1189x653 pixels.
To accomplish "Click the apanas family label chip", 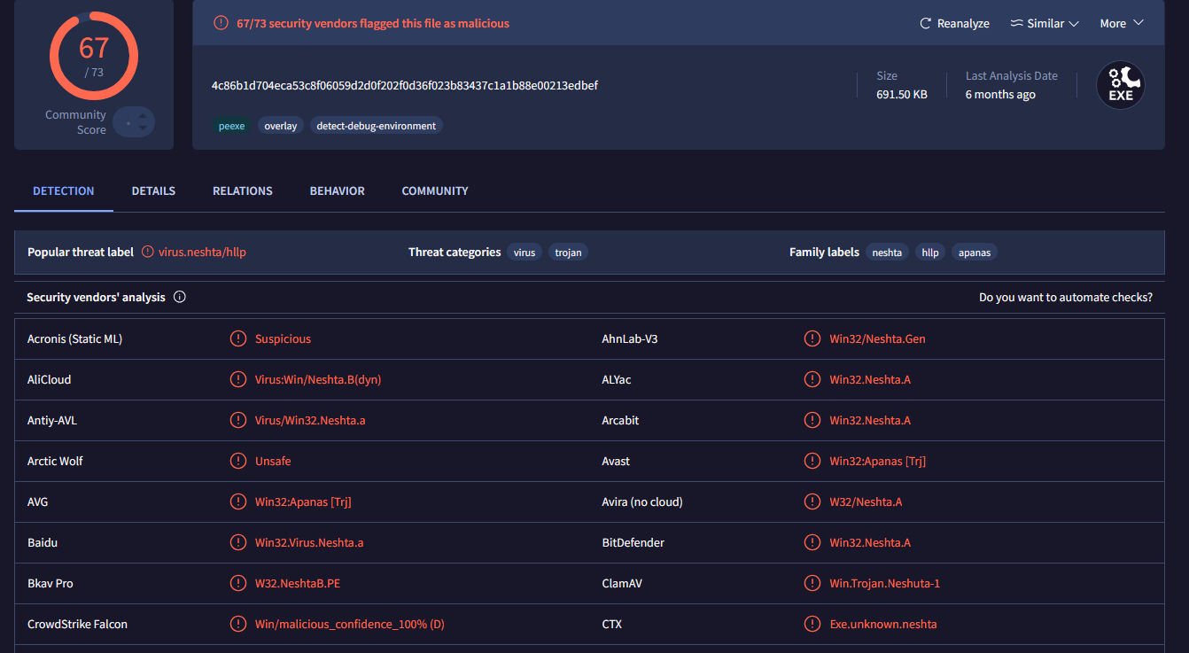I will [975, 253].
